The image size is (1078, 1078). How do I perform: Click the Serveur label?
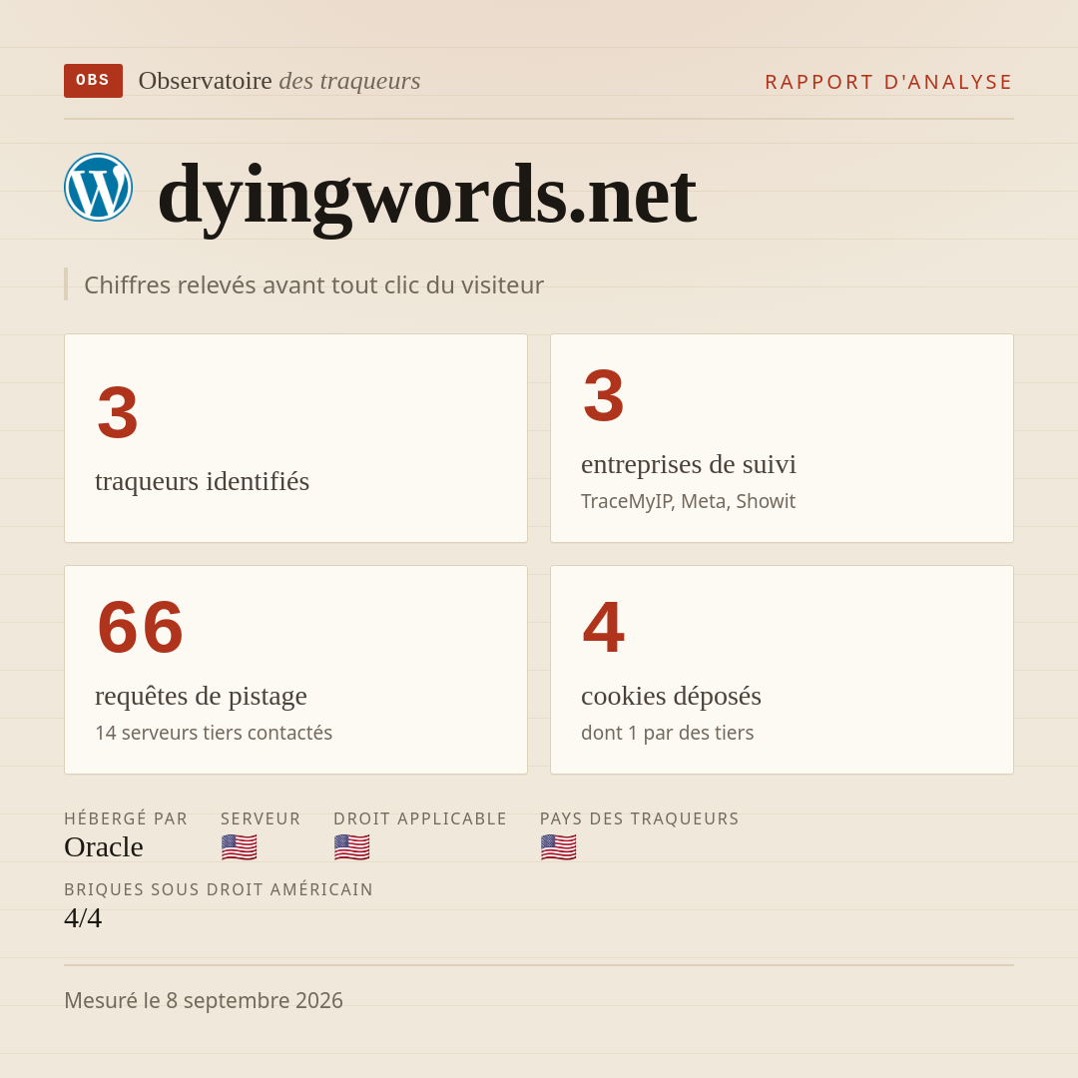(x=261, y=818)
